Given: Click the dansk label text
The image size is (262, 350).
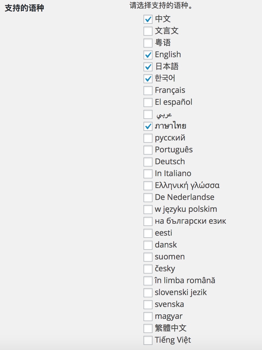Looking at the screenshot, I should tap(166, 245).
